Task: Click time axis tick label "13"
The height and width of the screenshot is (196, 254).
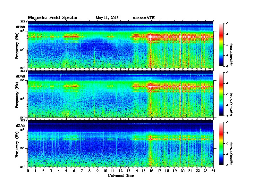Action: point(128,171)
